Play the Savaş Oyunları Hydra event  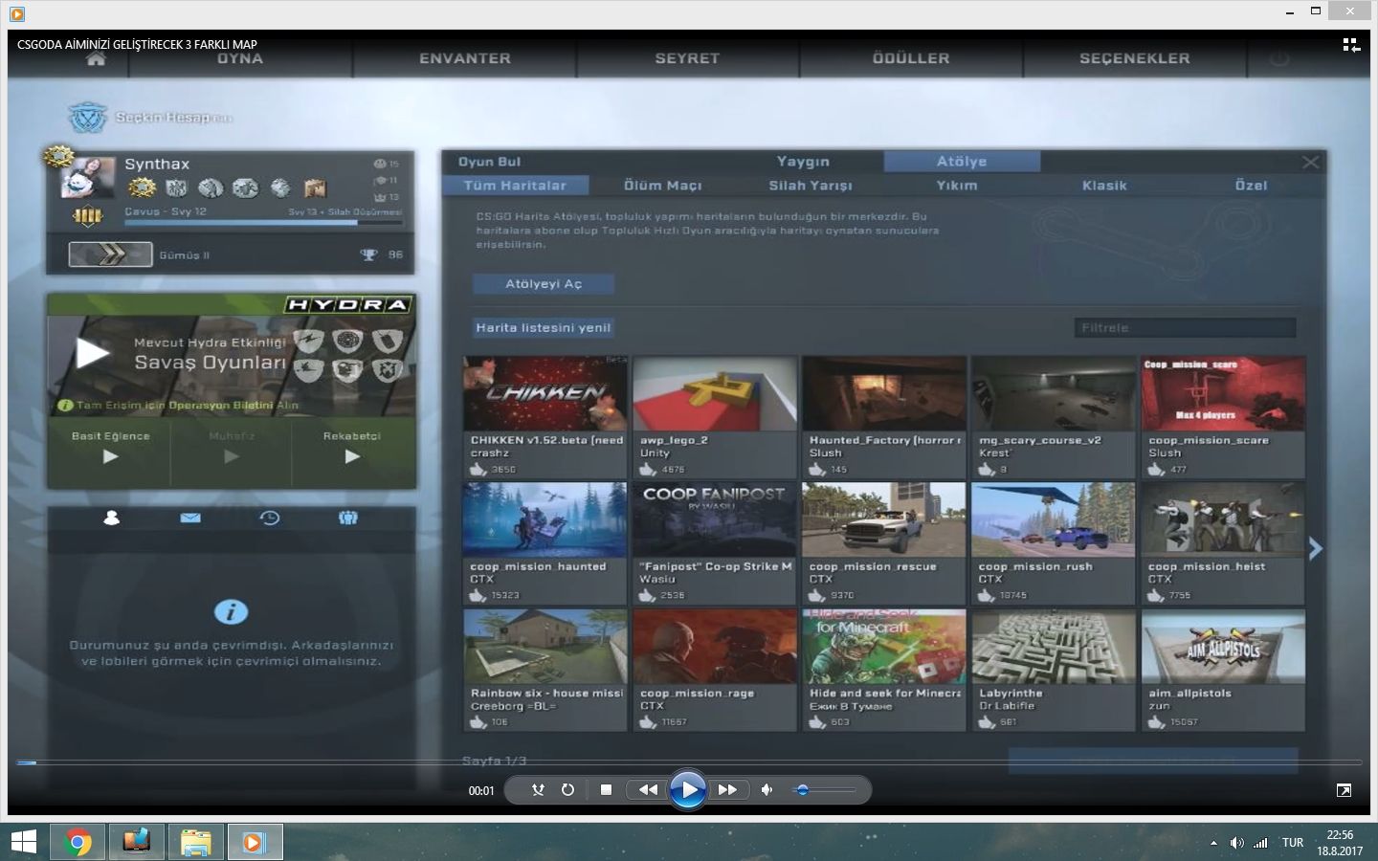coord(93,353)
